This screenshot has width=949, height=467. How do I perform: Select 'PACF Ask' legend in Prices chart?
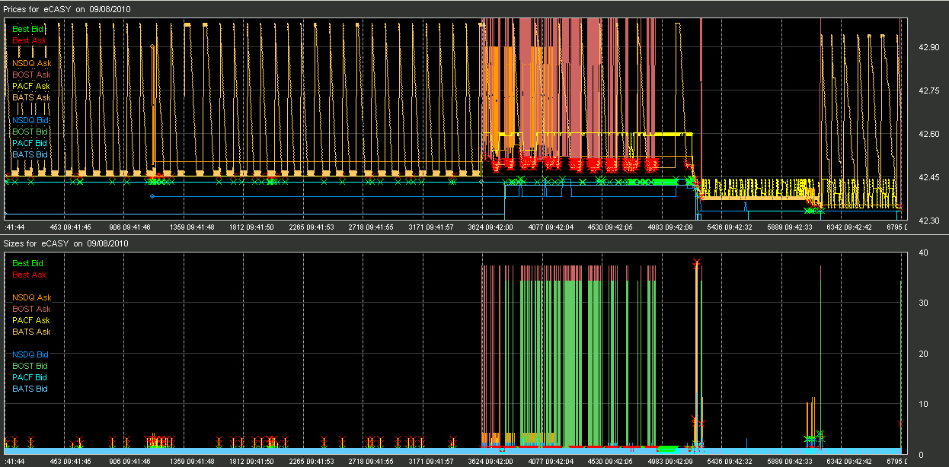pos(31,86)
